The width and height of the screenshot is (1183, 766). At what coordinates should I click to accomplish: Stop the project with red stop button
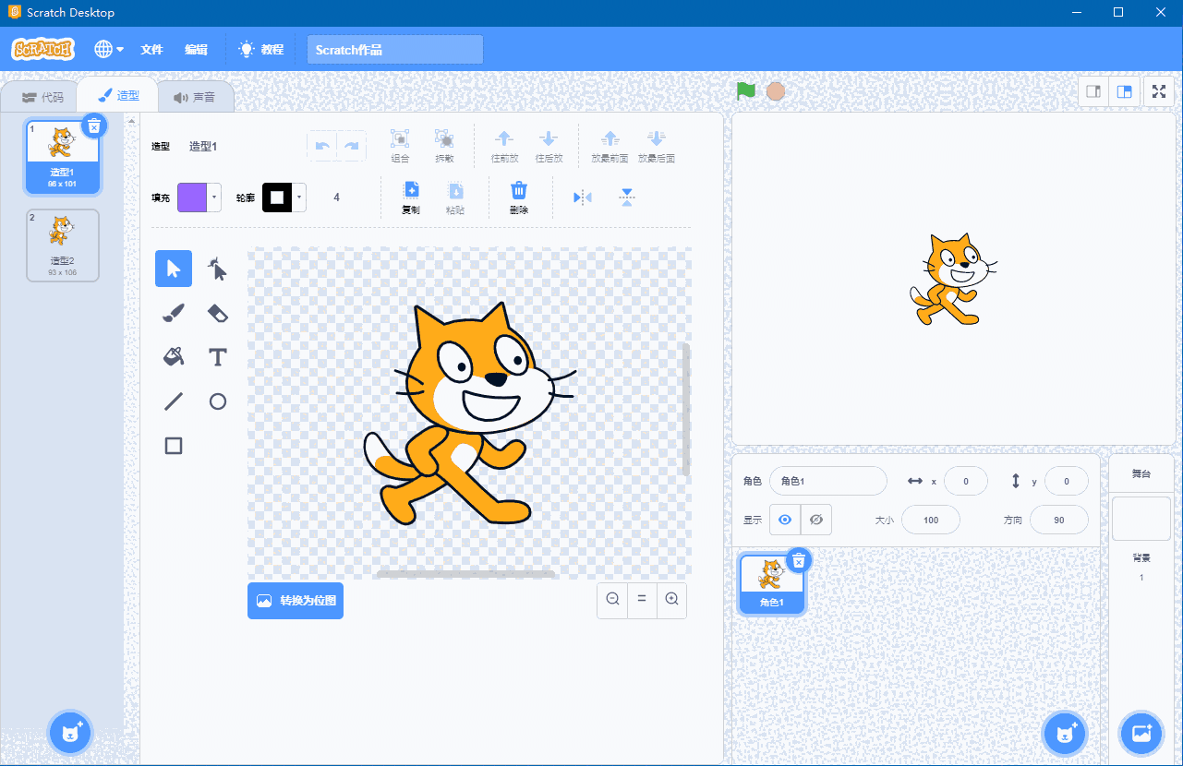tap(776, 91)
